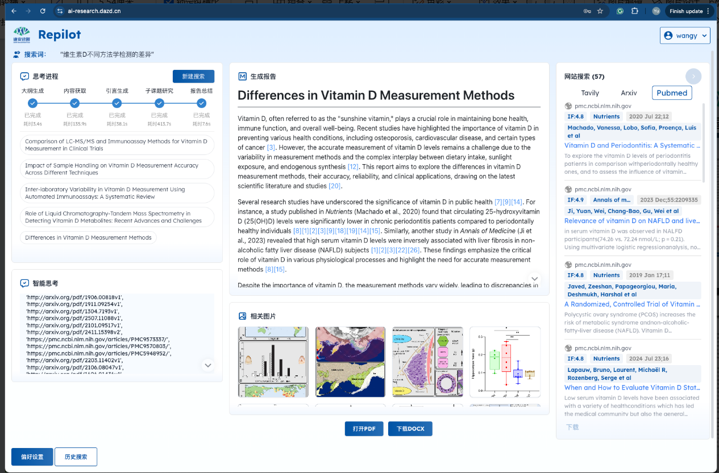Viewport: 719px width, 473px height.
Task: Click the completed 大纲生成 step checkmark
Action: [32, 103]
